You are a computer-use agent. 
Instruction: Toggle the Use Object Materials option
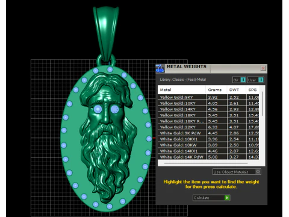tap(237, 172)
